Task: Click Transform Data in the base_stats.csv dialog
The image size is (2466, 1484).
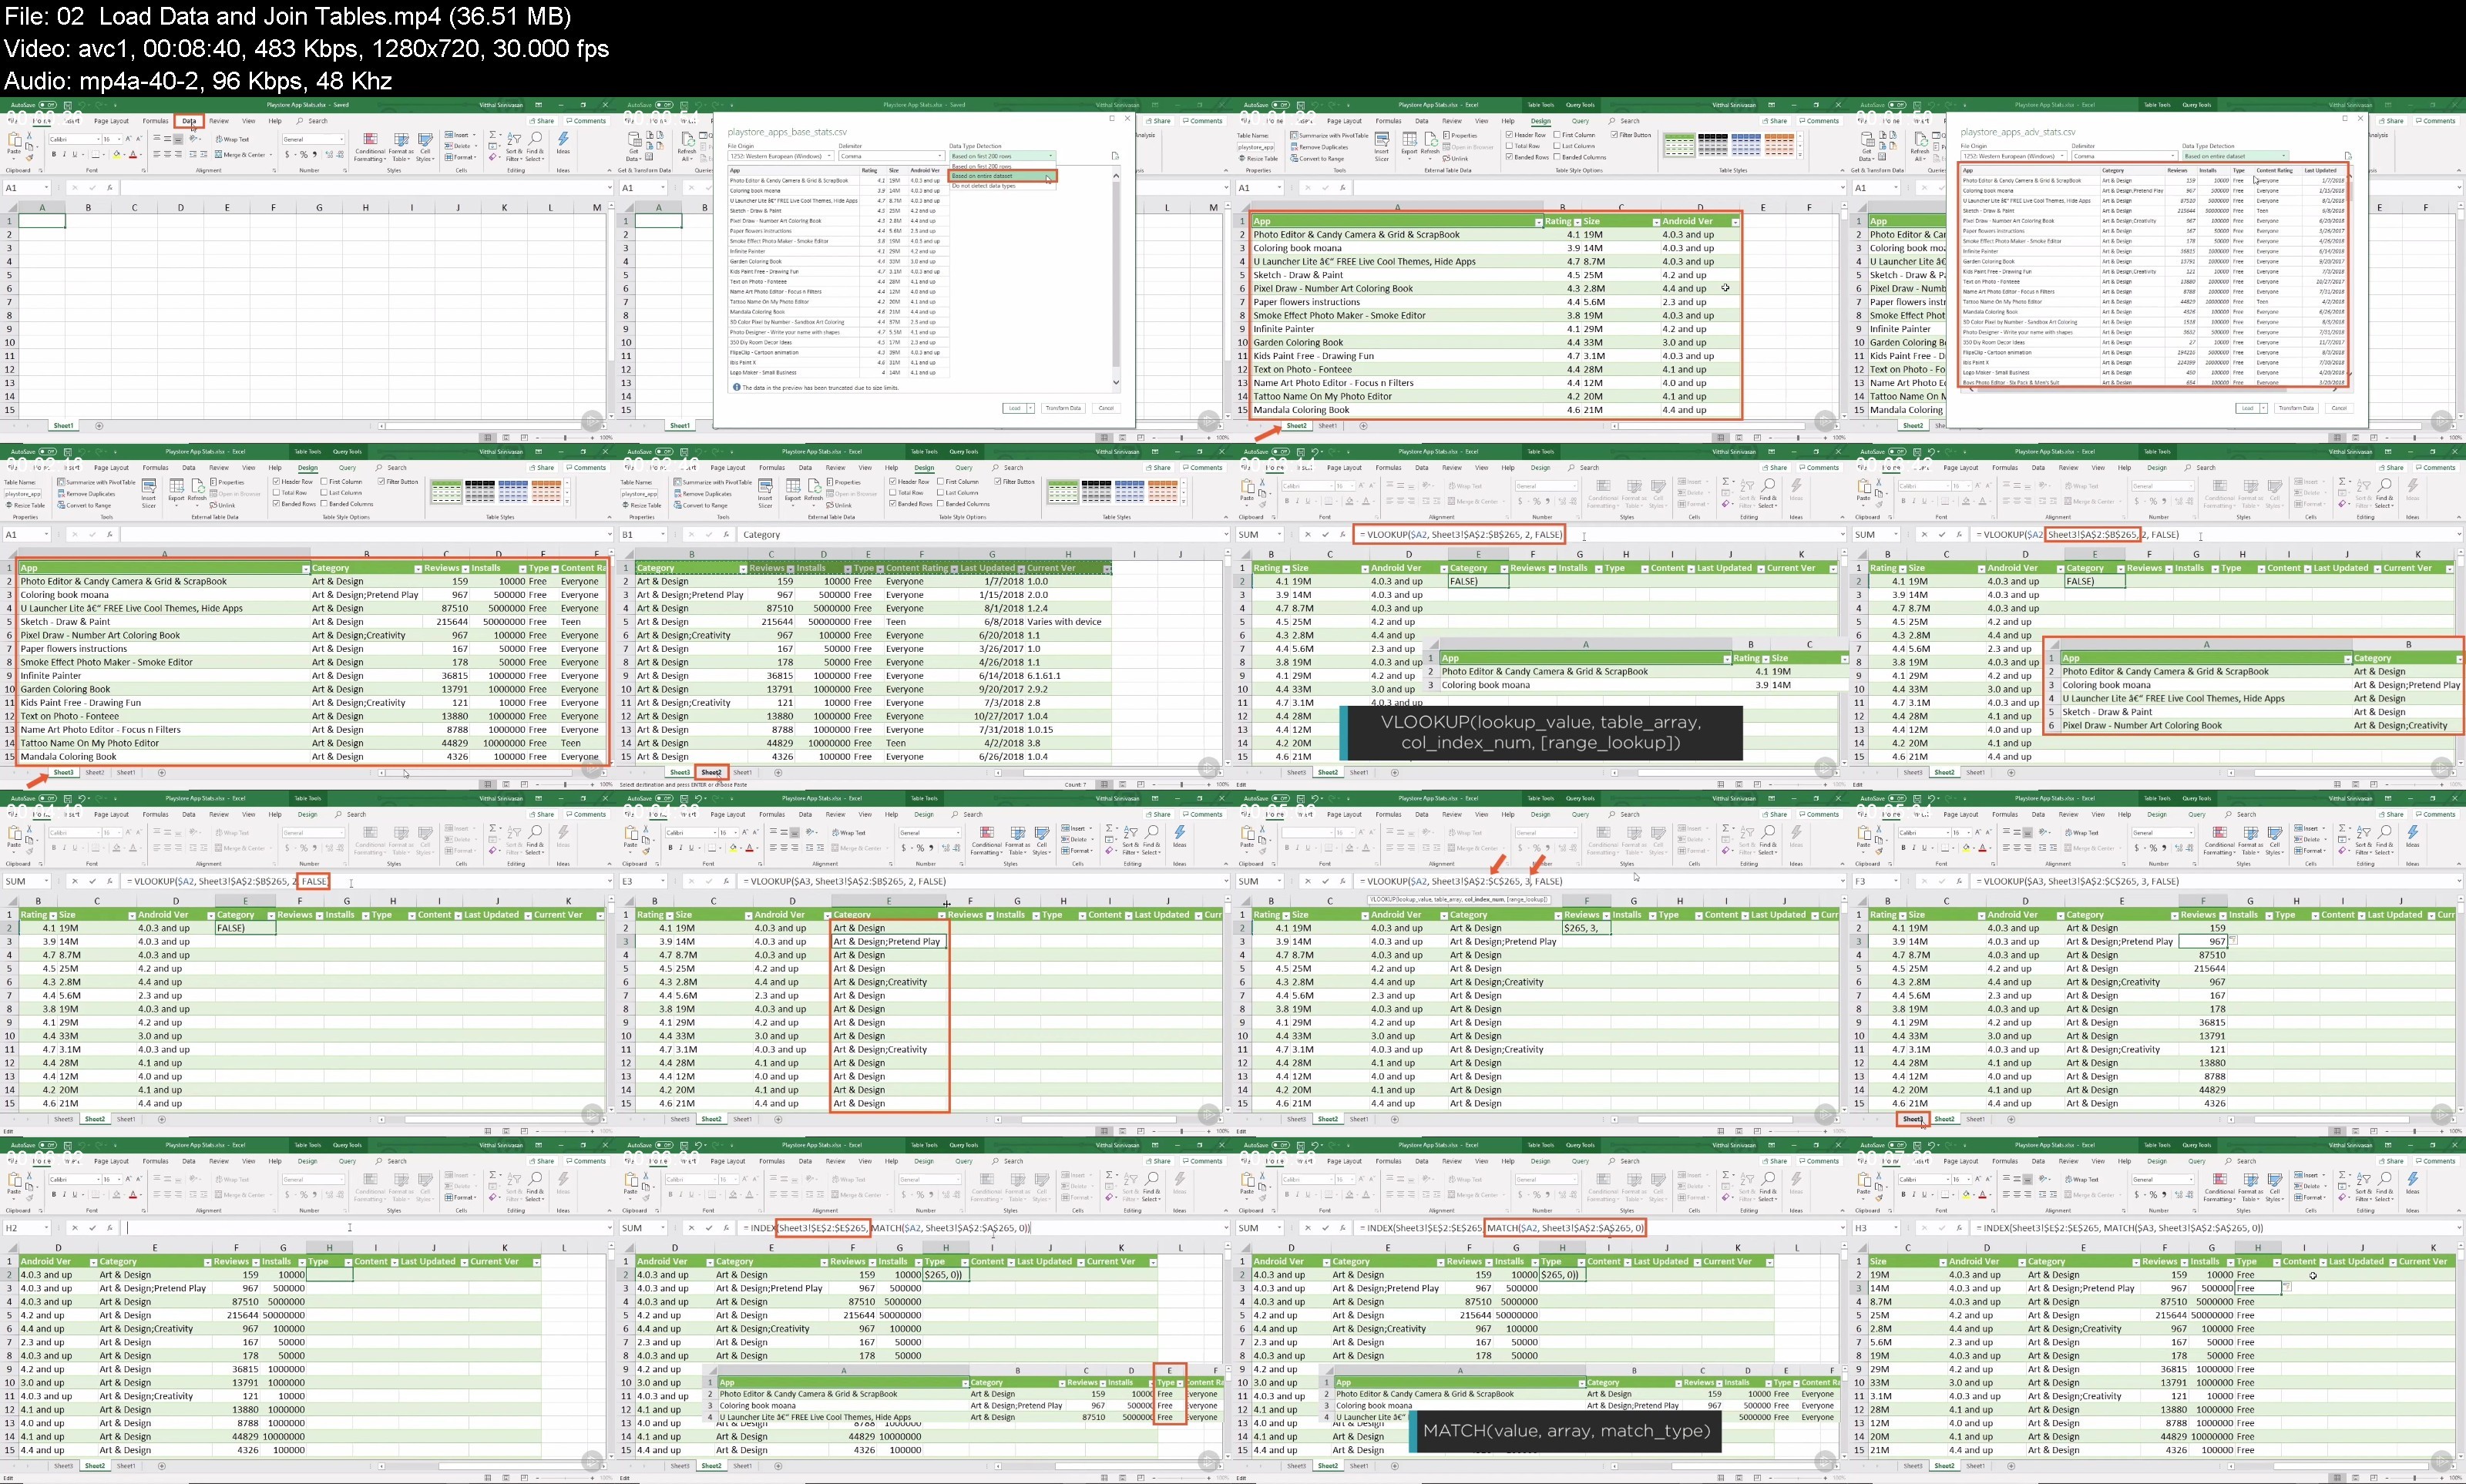Action: click(x=1064, y=408)
